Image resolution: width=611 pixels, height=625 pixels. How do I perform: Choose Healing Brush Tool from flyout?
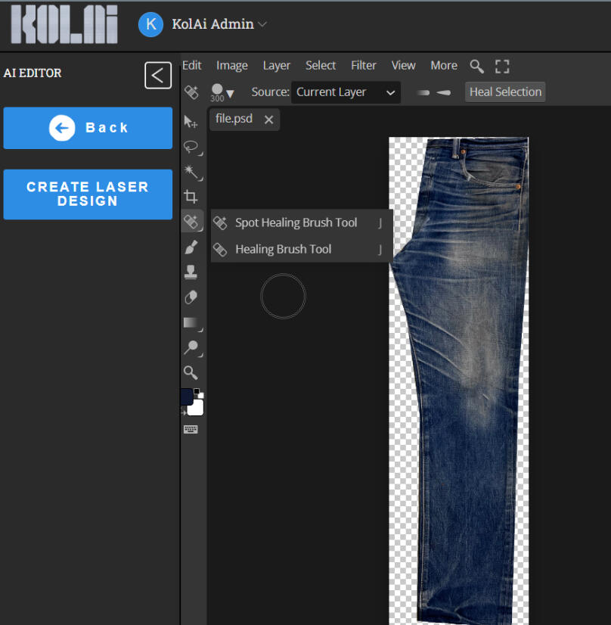click(284, 249)
